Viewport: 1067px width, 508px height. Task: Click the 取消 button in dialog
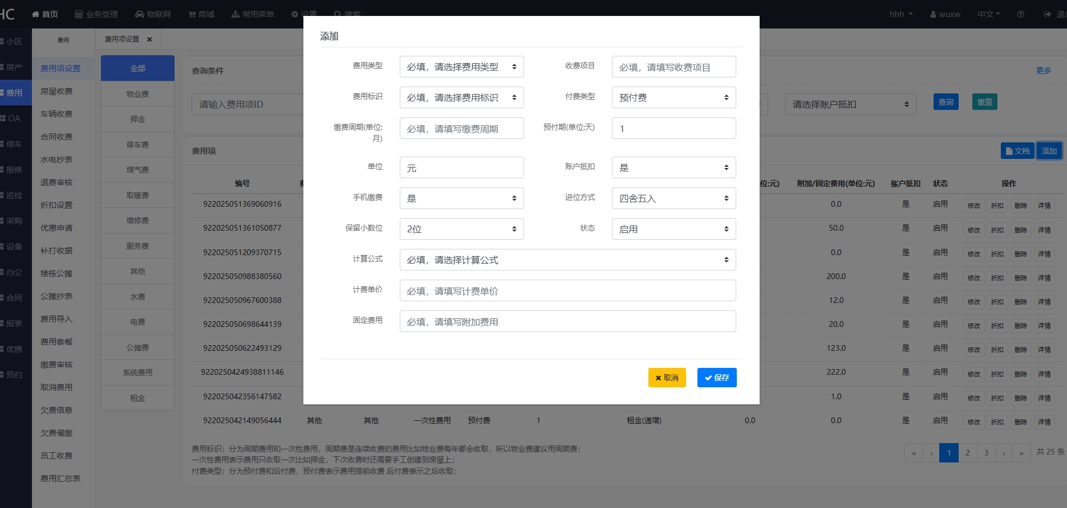(667, 378)
